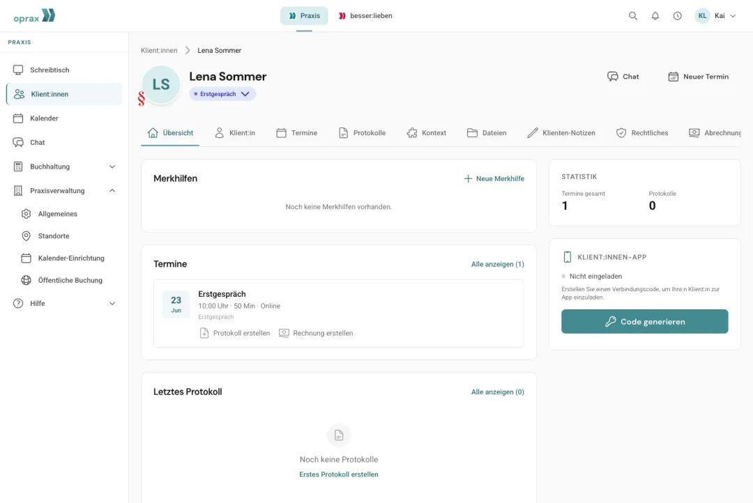The height and width of the screenshot is (503, 753).
Task: Add a Neue Merkhilfe
Action: click(x=494, y=178)
